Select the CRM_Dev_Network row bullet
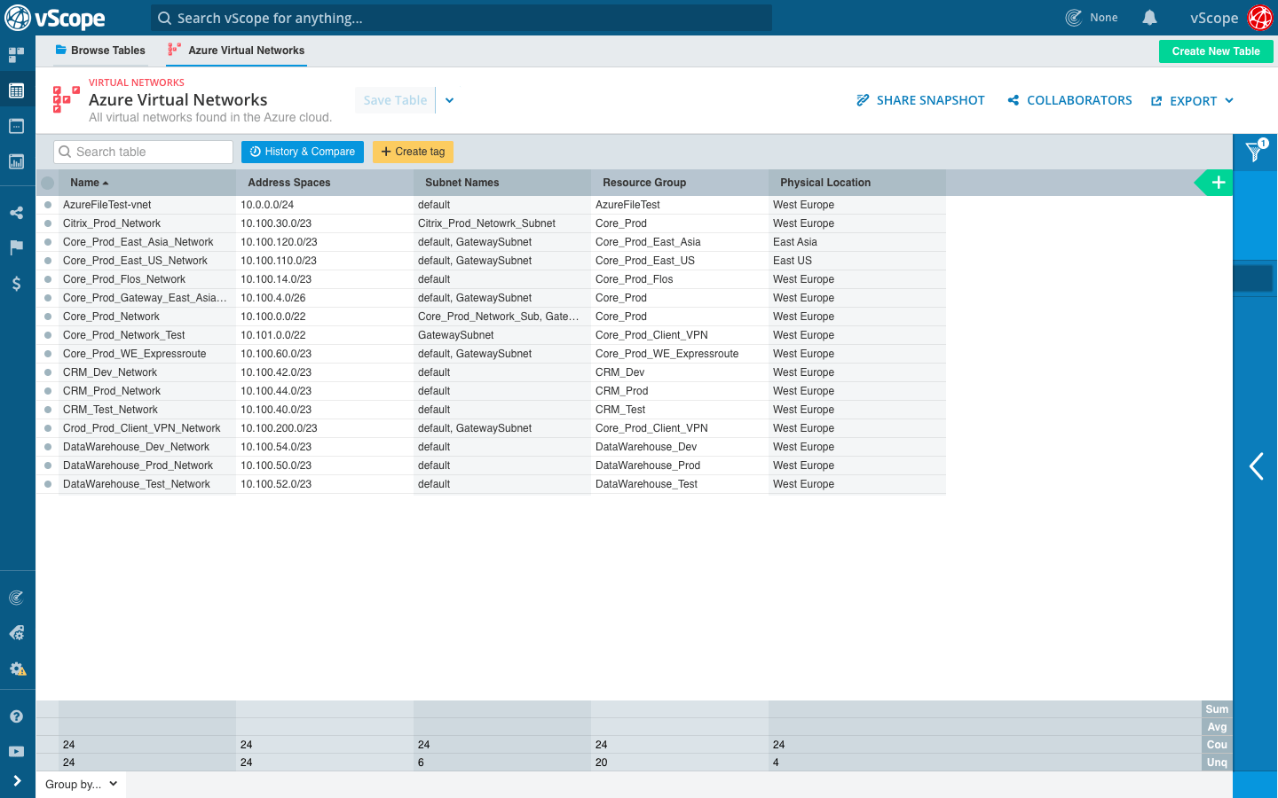This screenshot has width=1278, height=798. coord(48,372)
